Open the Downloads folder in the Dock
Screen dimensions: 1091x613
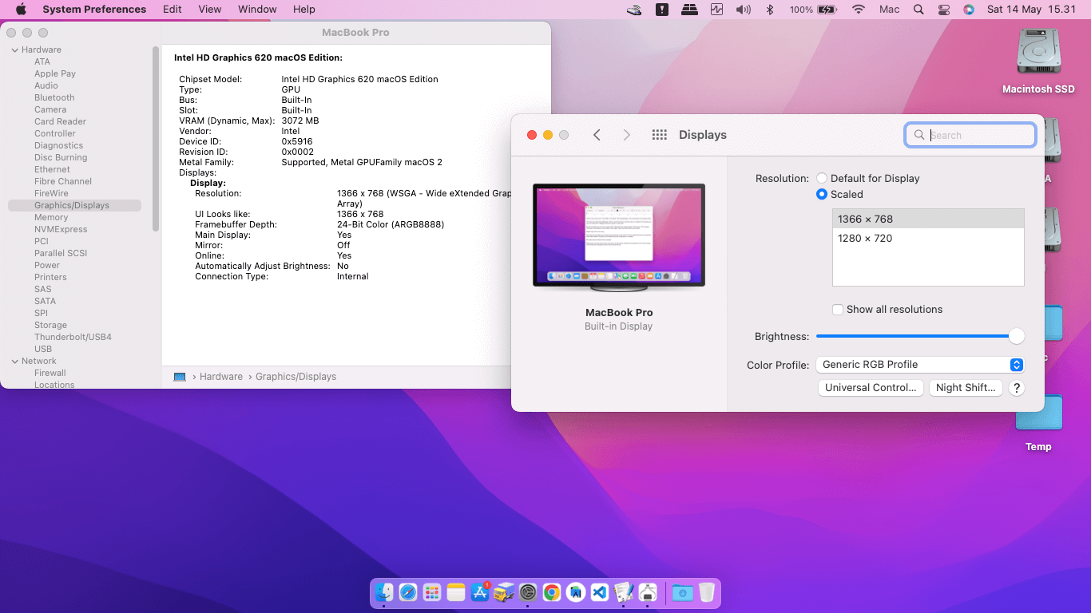pyautogui.click(x=682, y=592)
